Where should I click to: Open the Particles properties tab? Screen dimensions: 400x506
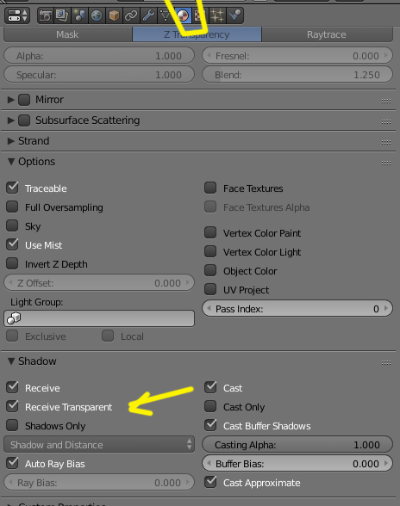point(217,15)
